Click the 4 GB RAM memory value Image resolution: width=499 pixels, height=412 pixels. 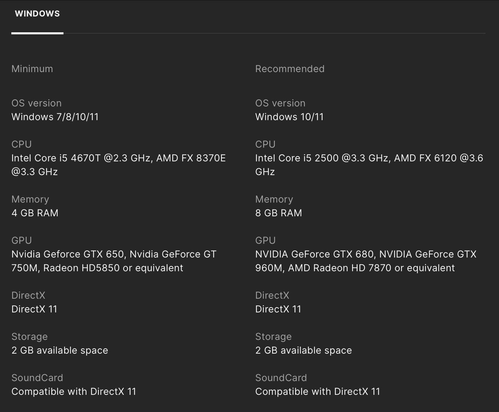[35, 213]
